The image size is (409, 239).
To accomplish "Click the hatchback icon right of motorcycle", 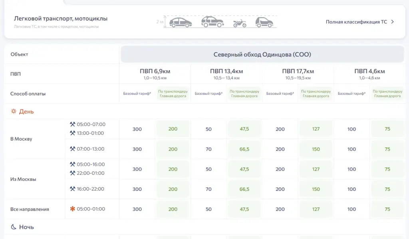I will tap(264, 22).
